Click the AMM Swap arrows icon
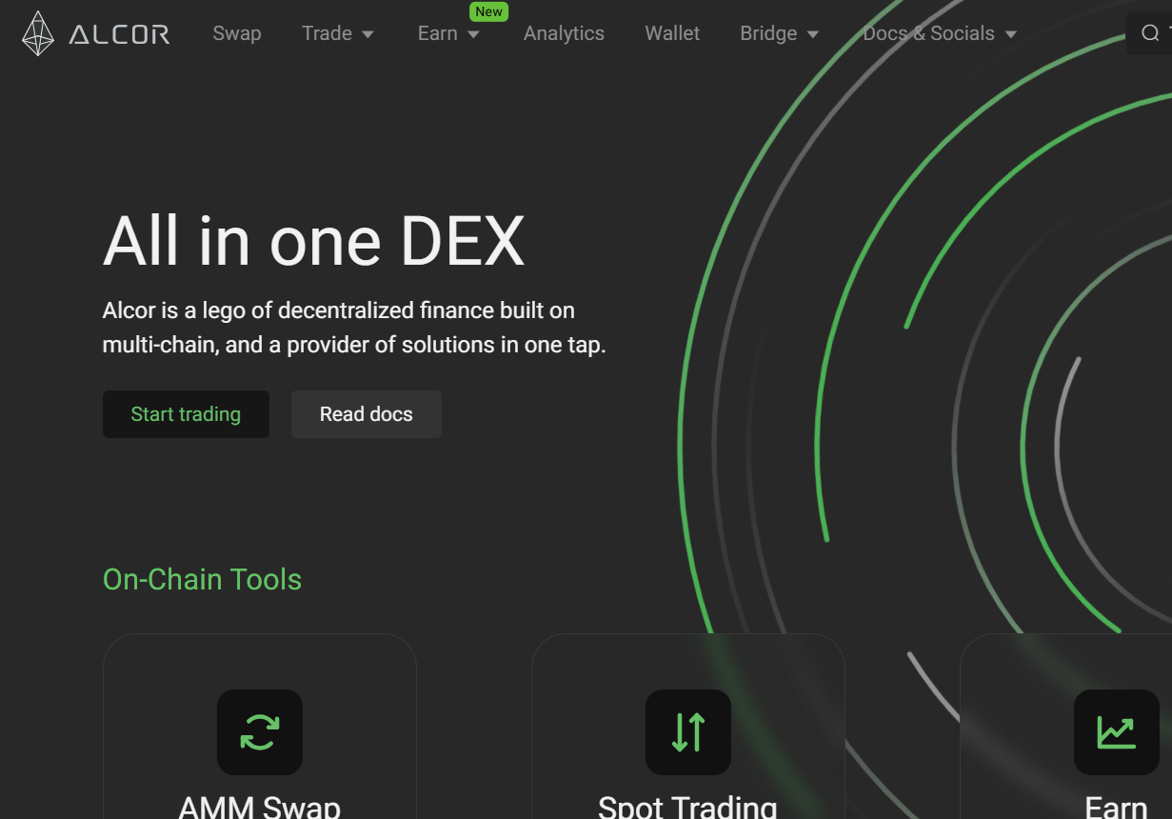Image resolution: width=1172 pixels, height=819 pixels. [x=260, y=731]
